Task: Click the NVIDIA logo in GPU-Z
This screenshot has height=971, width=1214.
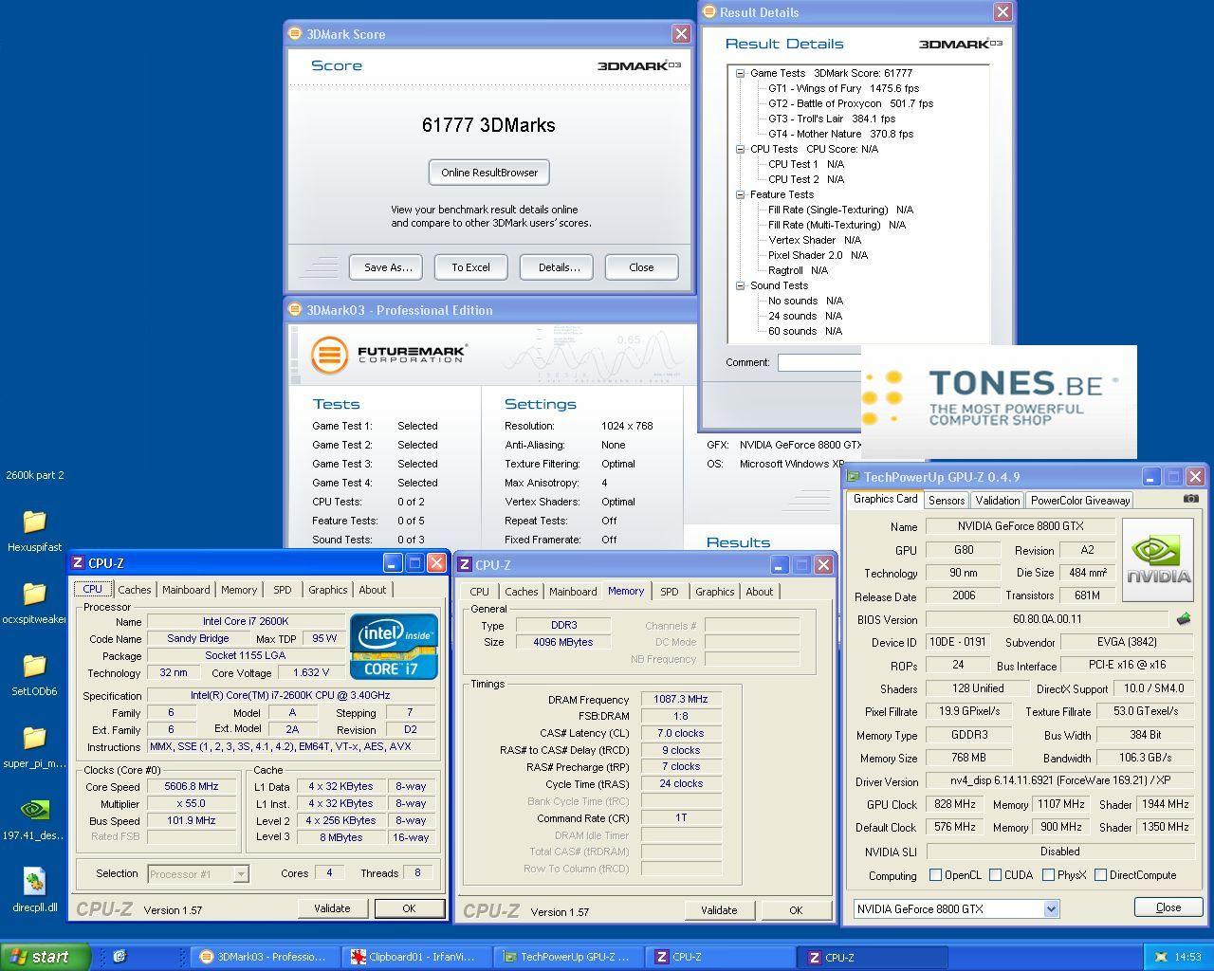Action: tap(1157, 560)
